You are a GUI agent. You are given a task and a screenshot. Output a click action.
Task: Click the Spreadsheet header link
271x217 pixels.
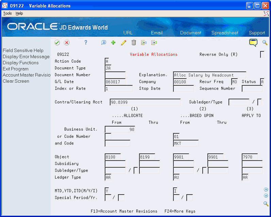pyautogui.click(x=225, y=33)
